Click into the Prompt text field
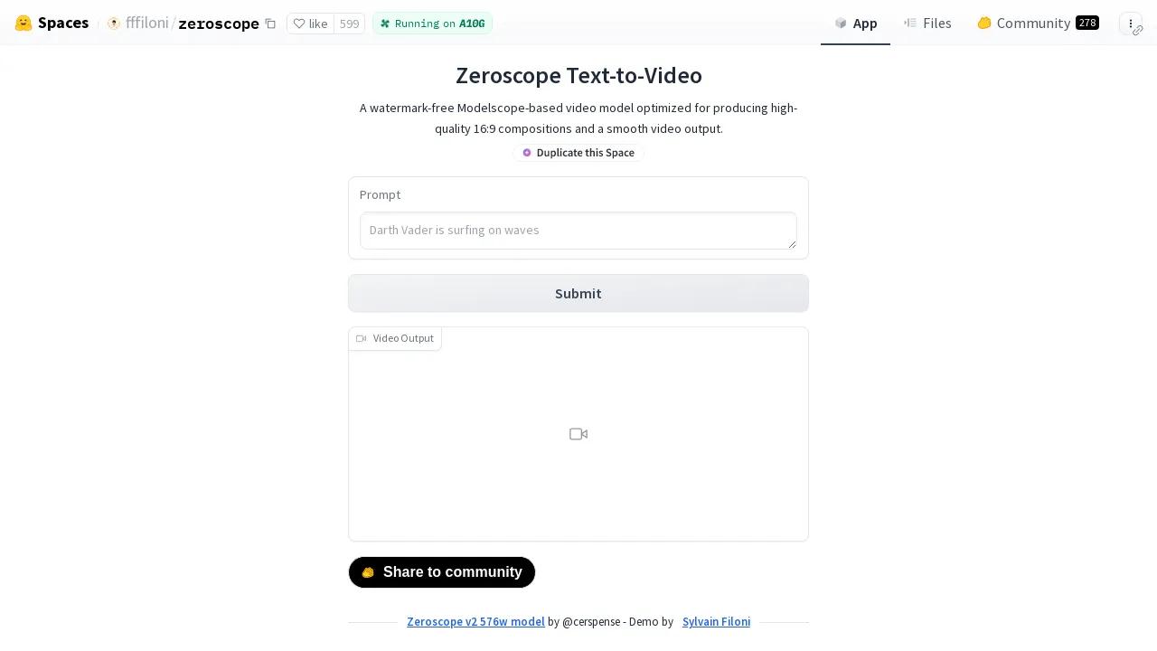Image resolution: width=1157 pixels, height=651 pixels. point(578,231)
